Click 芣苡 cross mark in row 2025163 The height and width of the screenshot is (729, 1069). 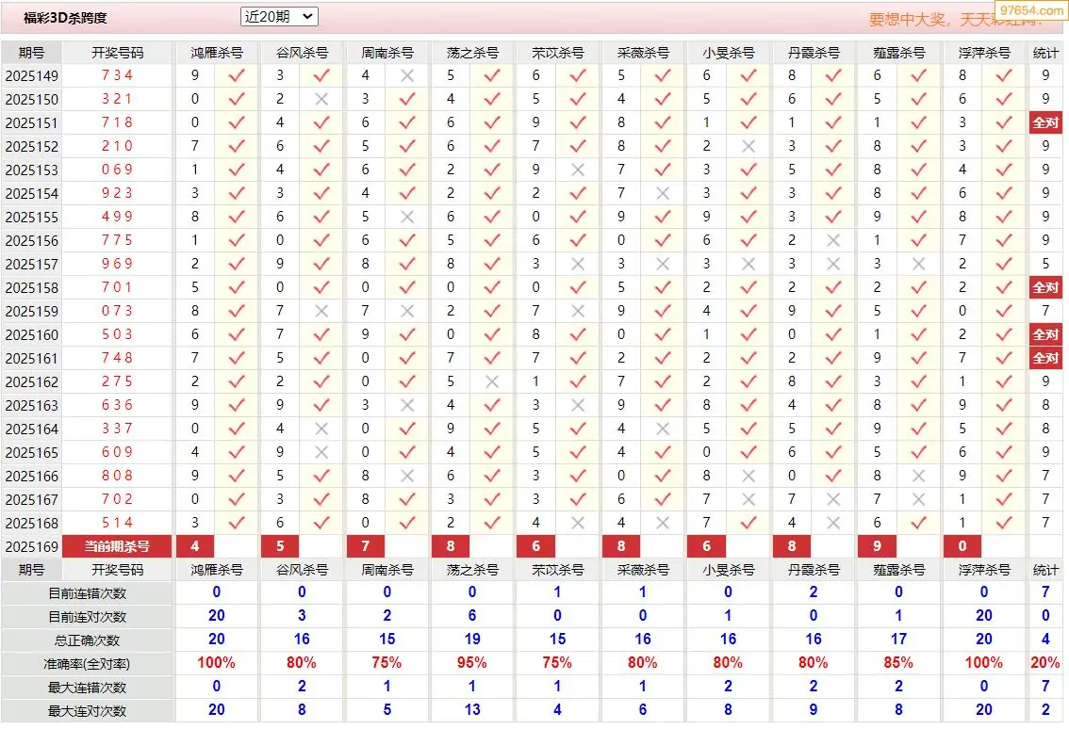pyautogui.click(x=578, y=405)
